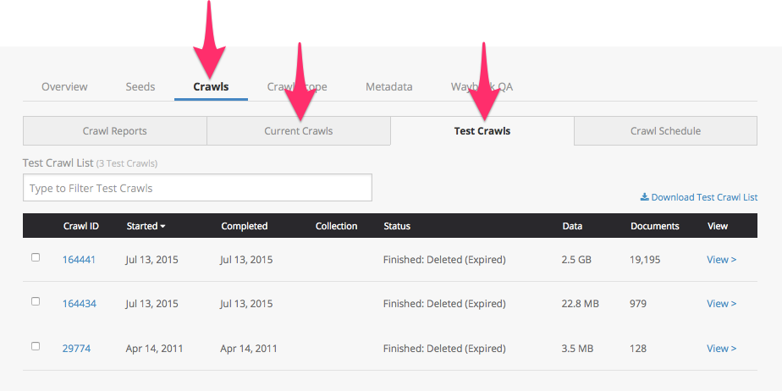Tick the checkbox next to crawl 29774

pyautogui.click(x=36, y=346)
